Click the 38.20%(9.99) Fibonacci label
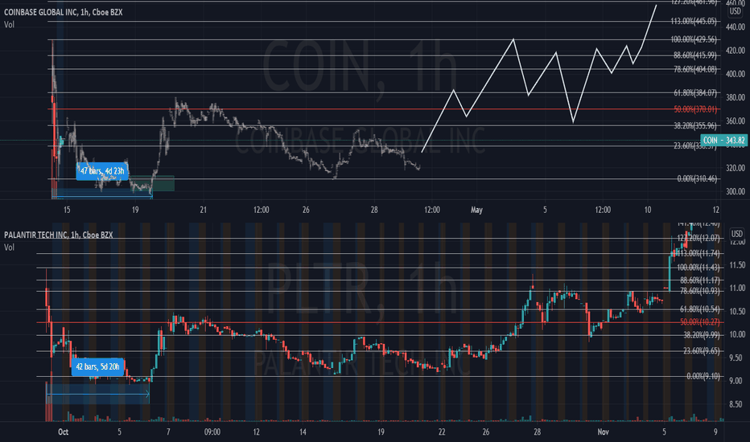Viewport: 750px width, 442px height. coord(701,335)
